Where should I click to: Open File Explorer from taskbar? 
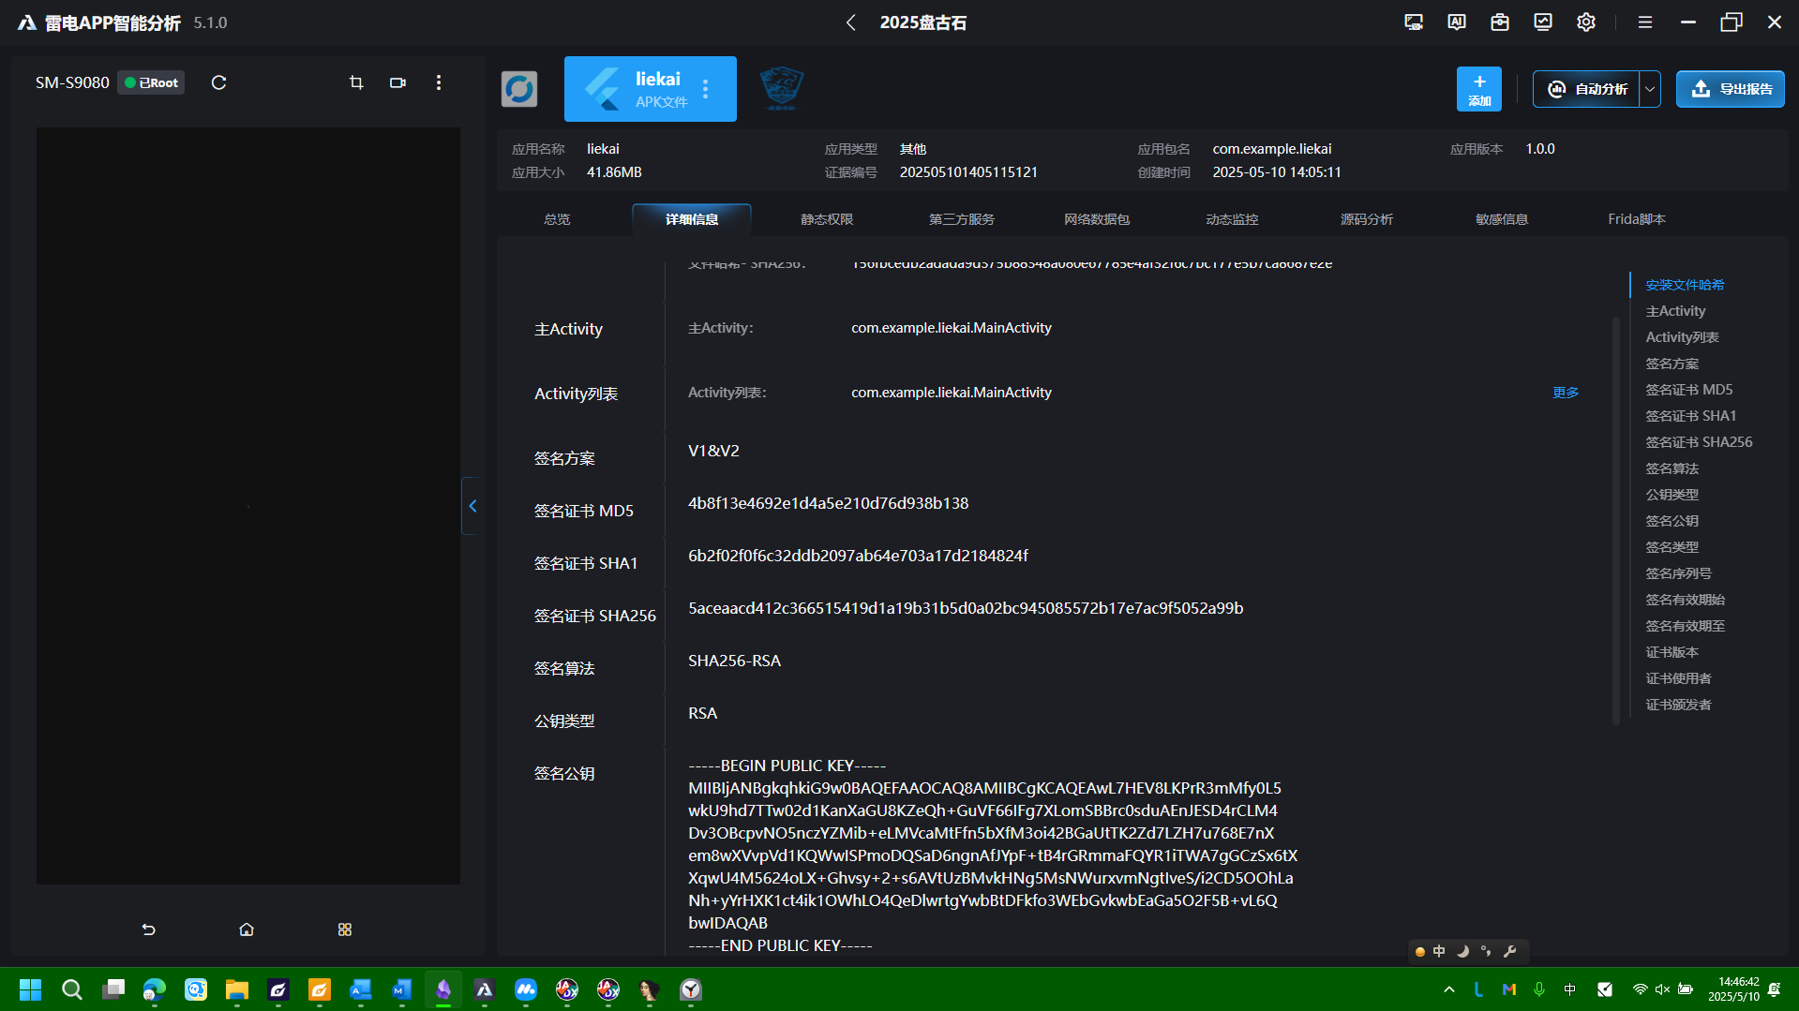click(x=236, y=989)
